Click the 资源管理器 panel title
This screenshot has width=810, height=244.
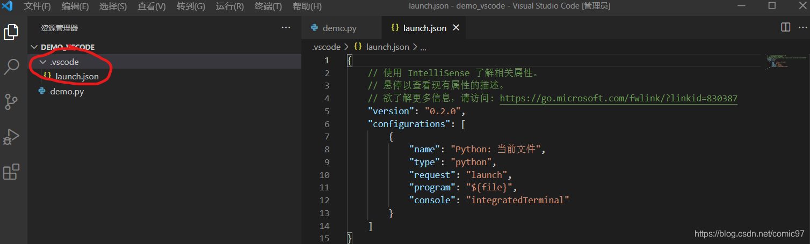click(x=59, y=28)
